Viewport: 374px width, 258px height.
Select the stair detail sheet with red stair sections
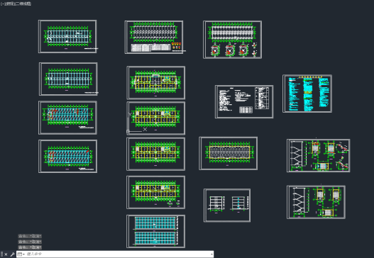point(318,155)
